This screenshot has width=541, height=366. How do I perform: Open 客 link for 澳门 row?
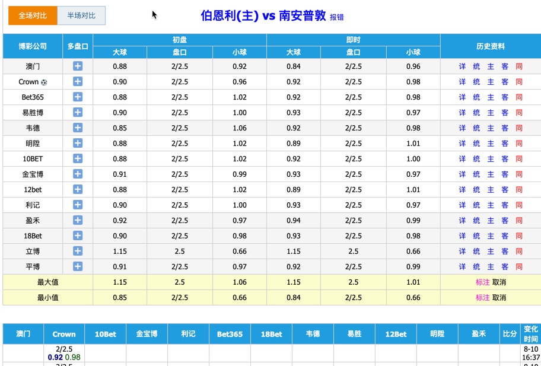(505, 66)
